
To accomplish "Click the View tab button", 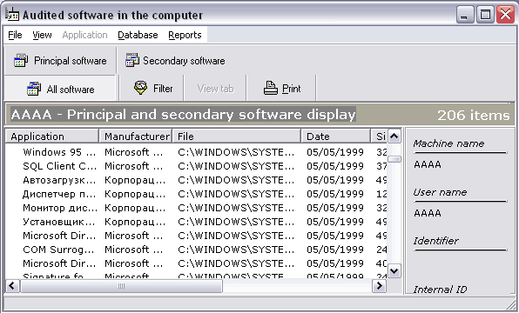I will 215,89.
